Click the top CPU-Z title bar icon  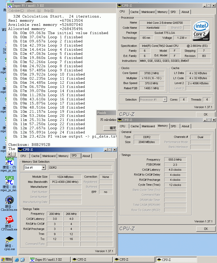(x=119, y=5)
